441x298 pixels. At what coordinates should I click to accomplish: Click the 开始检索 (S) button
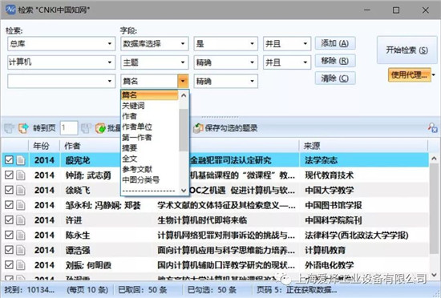tap(407, 50)
